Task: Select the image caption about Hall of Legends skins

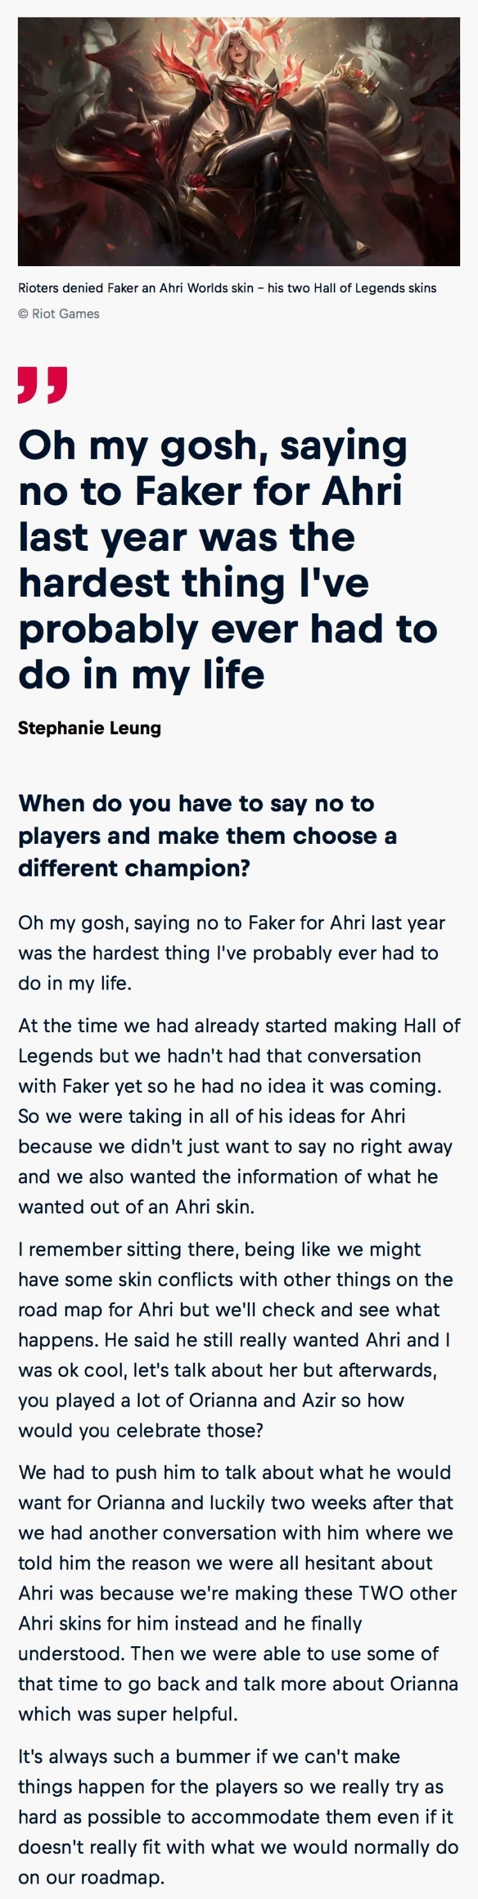Action: (x=227, y=289)
